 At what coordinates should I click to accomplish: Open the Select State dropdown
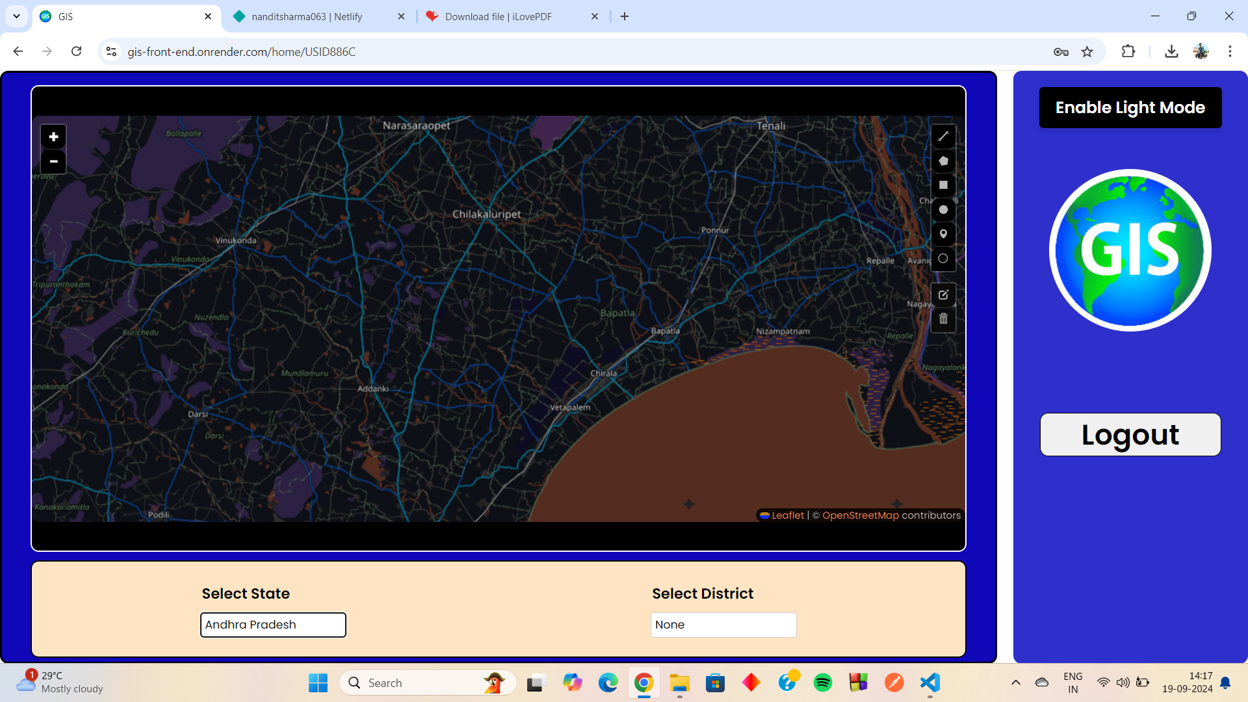click(x=273, y=625)
